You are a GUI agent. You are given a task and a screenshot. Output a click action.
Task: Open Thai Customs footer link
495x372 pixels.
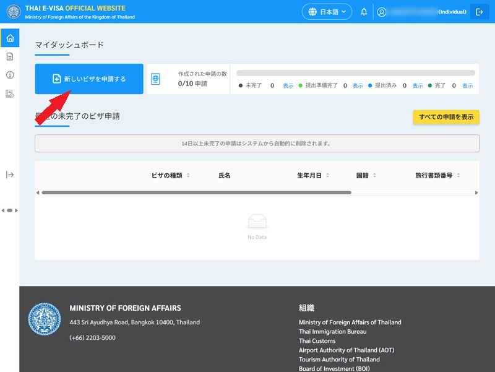[x=317, y=341]
